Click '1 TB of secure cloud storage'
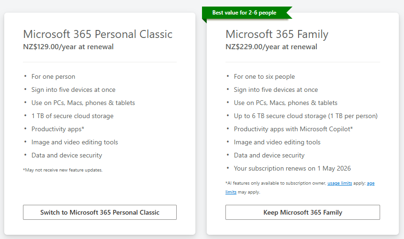404x239 pixels. click(x=72, y=116)
